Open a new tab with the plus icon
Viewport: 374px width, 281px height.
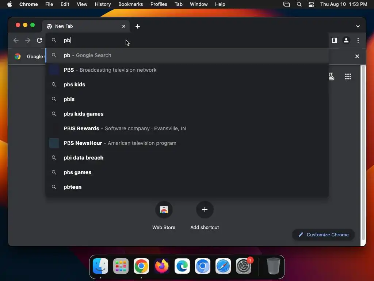point(138,26)
